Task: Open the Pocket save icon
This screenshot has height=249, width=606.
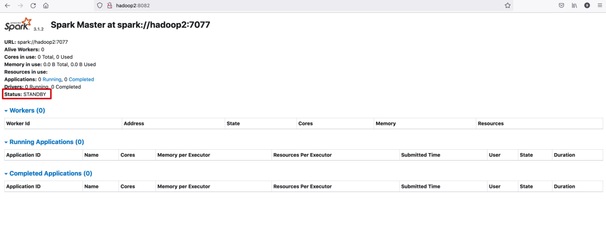Action: pos(562,6)
